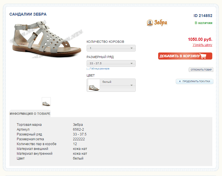Click the Сандалии Зебра product title
222x176 pixels.
[x=28, y=14]
